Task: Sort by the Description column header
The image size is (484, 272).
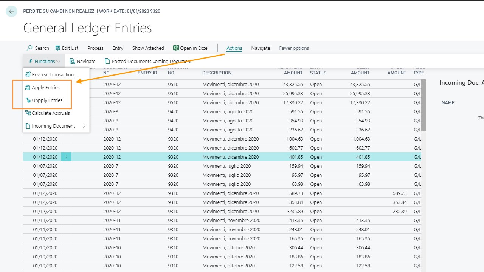Action: pyautogui.click(x=217, y=73)
